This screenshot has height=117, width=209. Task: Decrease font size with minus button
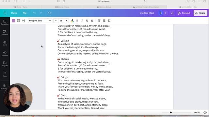point(56,20)
